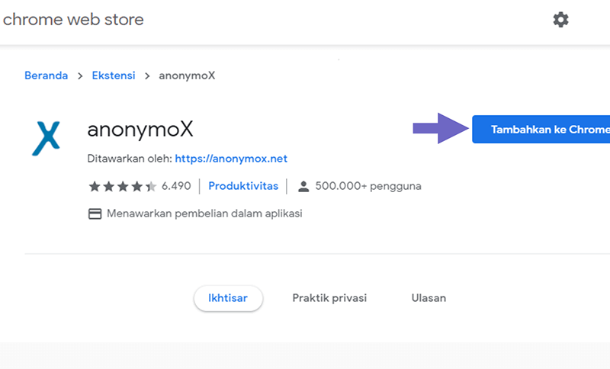Open the Produktivitas category link
Screen dimensions: 610x369
[243, 186]
